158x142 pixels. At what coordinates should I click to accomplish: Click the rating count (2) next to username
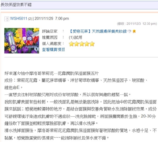point(30,19)
